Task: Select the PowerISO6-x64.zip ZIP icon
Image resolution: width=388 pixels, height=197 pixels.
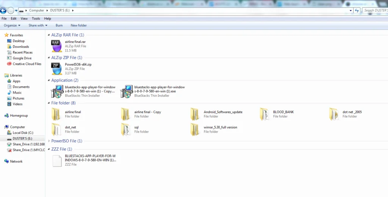Action: pyautogui.click(x=56, y=69)
